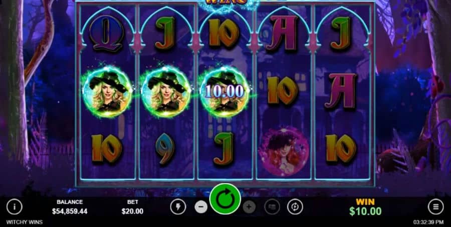Select the pink witch symbol

click(284, 151)
